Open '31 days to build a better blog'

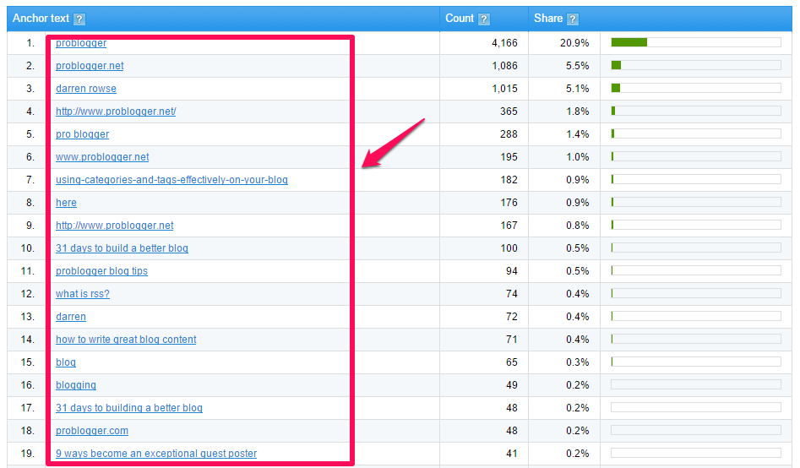pyautogui.click(x=122, y=248)
